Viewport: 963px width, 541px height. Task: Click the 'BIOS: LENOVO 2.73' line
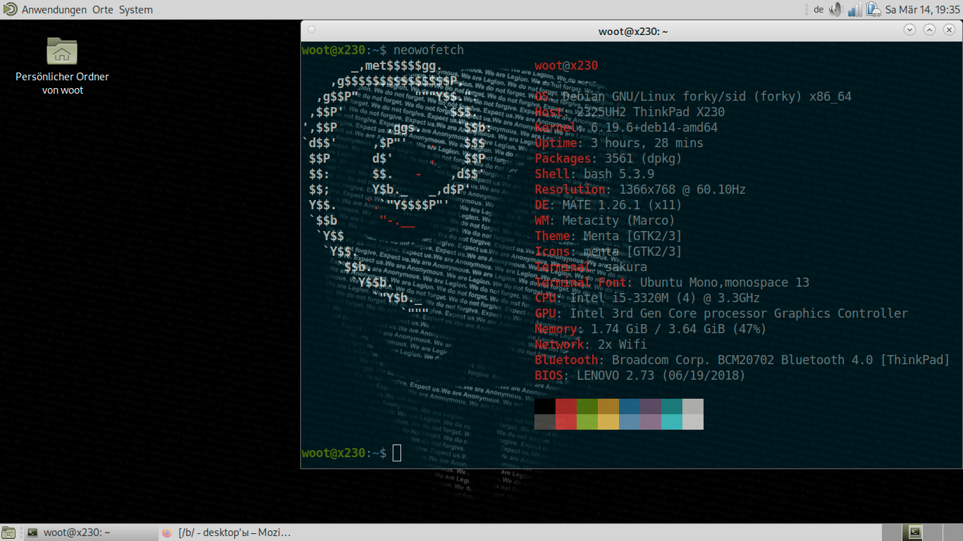pos(640,375)
